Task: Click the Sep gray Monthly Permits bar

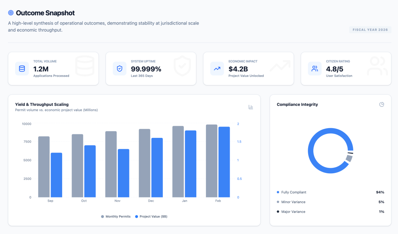Action: click(x=44, y=167)
